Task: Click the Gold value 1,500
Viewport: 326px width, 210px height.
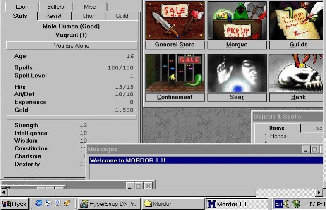Action: tap(125, 110)
